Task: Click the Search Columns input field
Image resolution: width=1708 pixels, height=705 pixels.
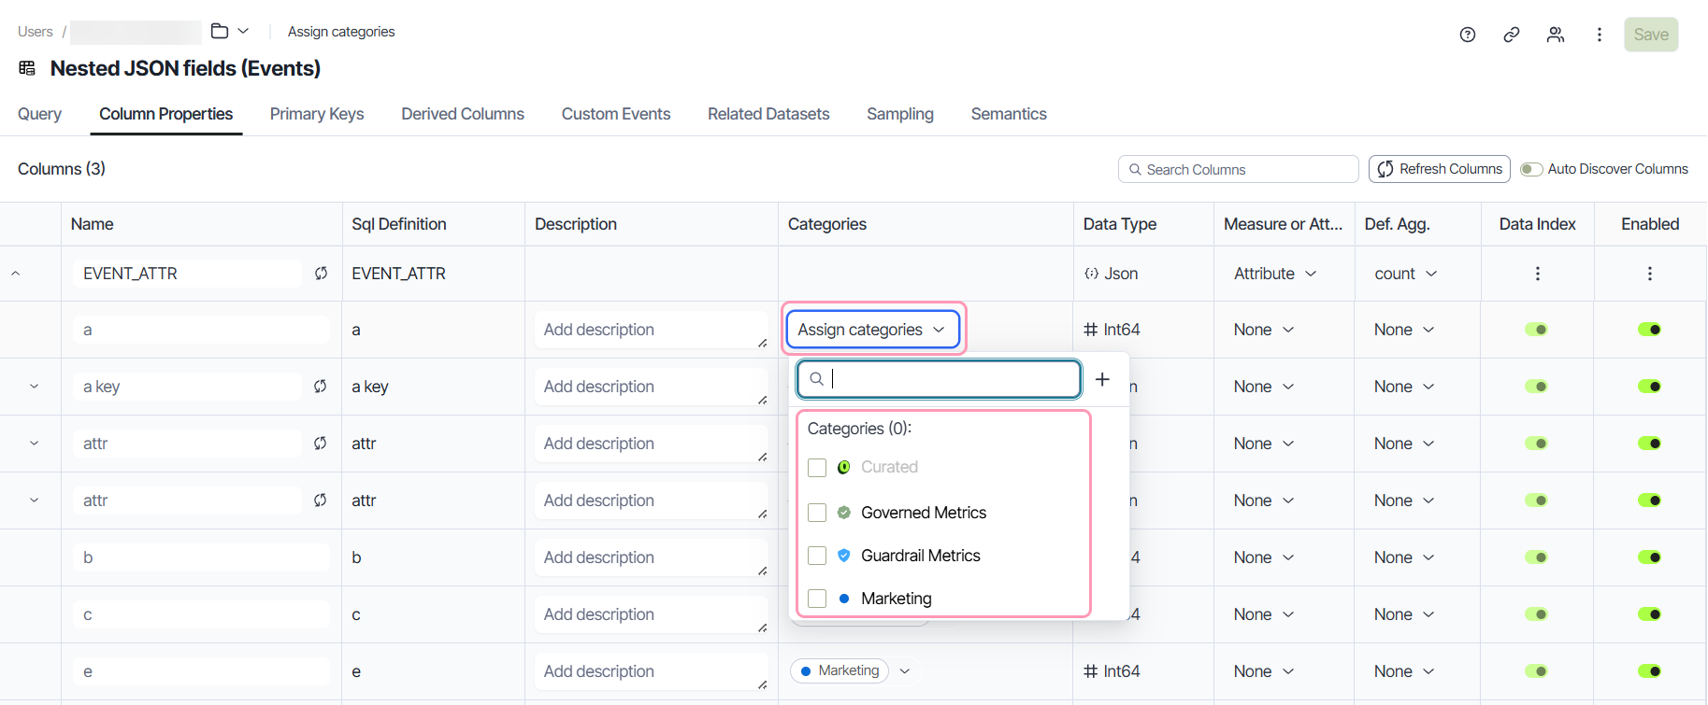Action: click(x=1238, y=169)
